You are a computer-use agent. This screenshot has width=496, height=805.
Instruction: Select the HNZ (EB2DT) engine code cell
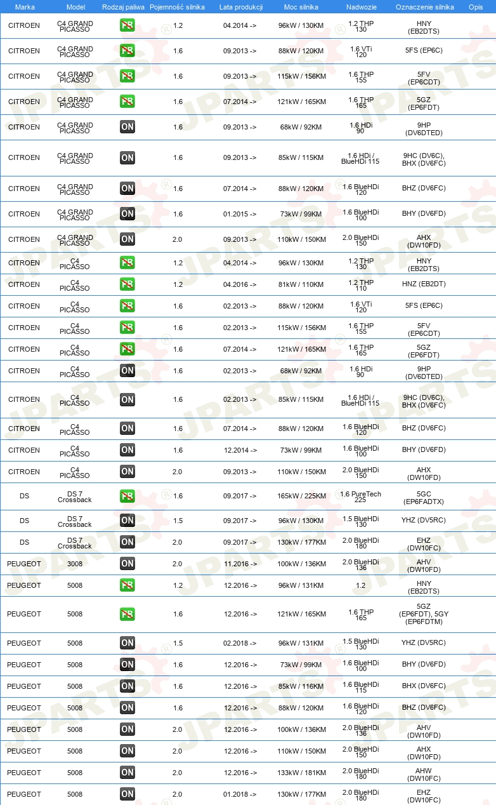[x=424, y=284]
